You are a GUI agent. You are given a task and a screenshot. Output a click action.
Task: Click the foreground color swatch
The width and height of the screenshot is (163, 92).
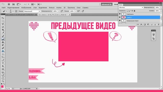point(2,86)
